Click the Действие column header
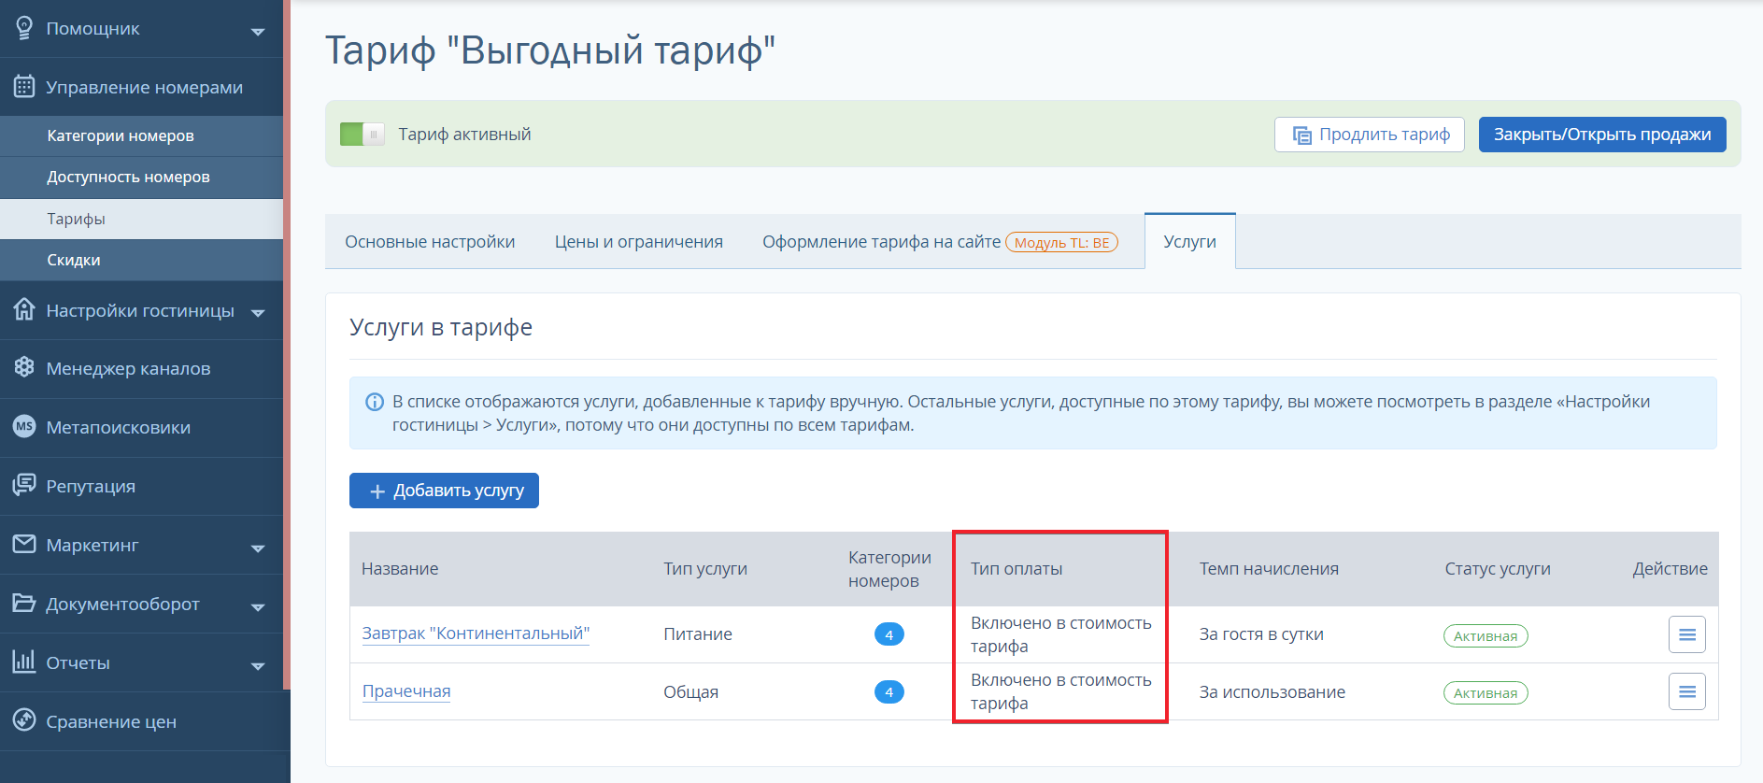Screen dimensions: 1763x783 click(1670, 569)
